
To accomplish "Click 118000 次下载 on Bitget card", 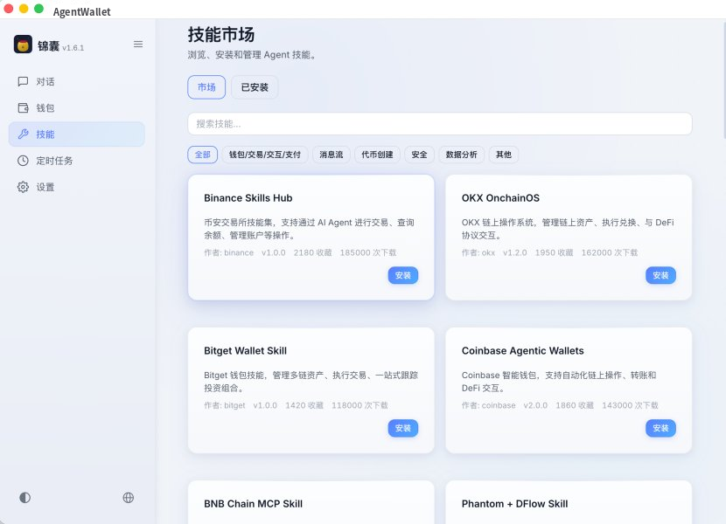I will 360,405.
